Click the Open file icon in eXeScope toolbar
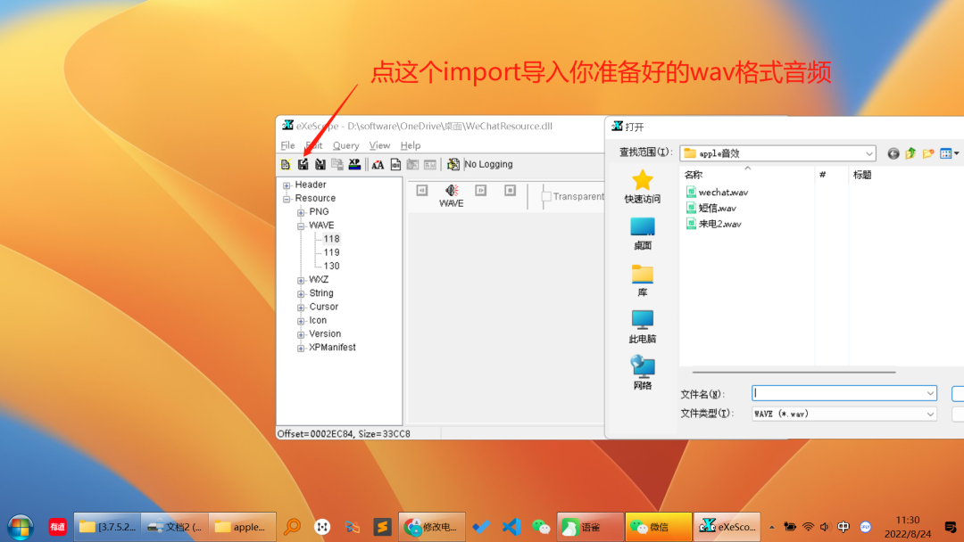This screenshot has width=964, height=542. pyautogui.click(x=286, y=165)
